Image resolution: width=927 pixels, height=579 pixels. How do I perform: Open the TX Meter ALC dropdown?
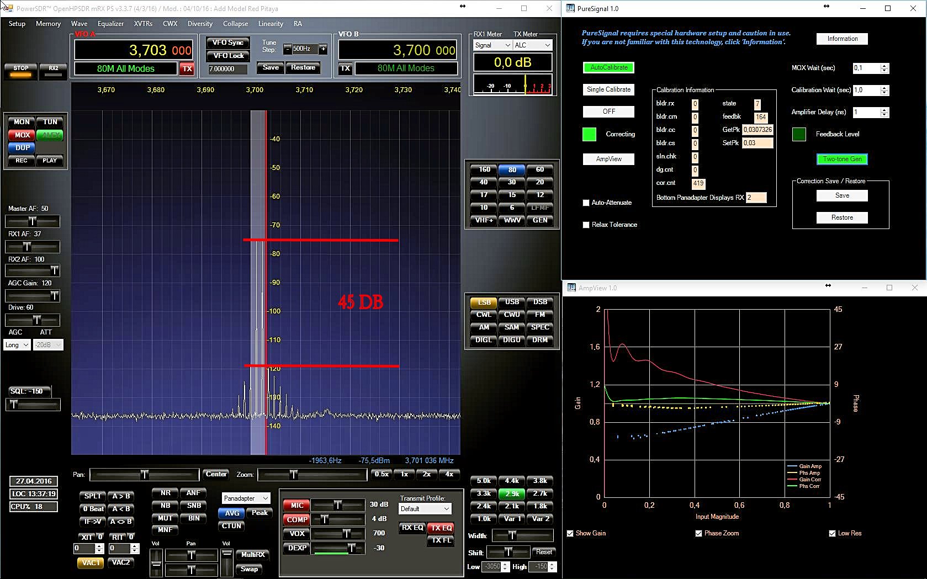coord(532,45)
